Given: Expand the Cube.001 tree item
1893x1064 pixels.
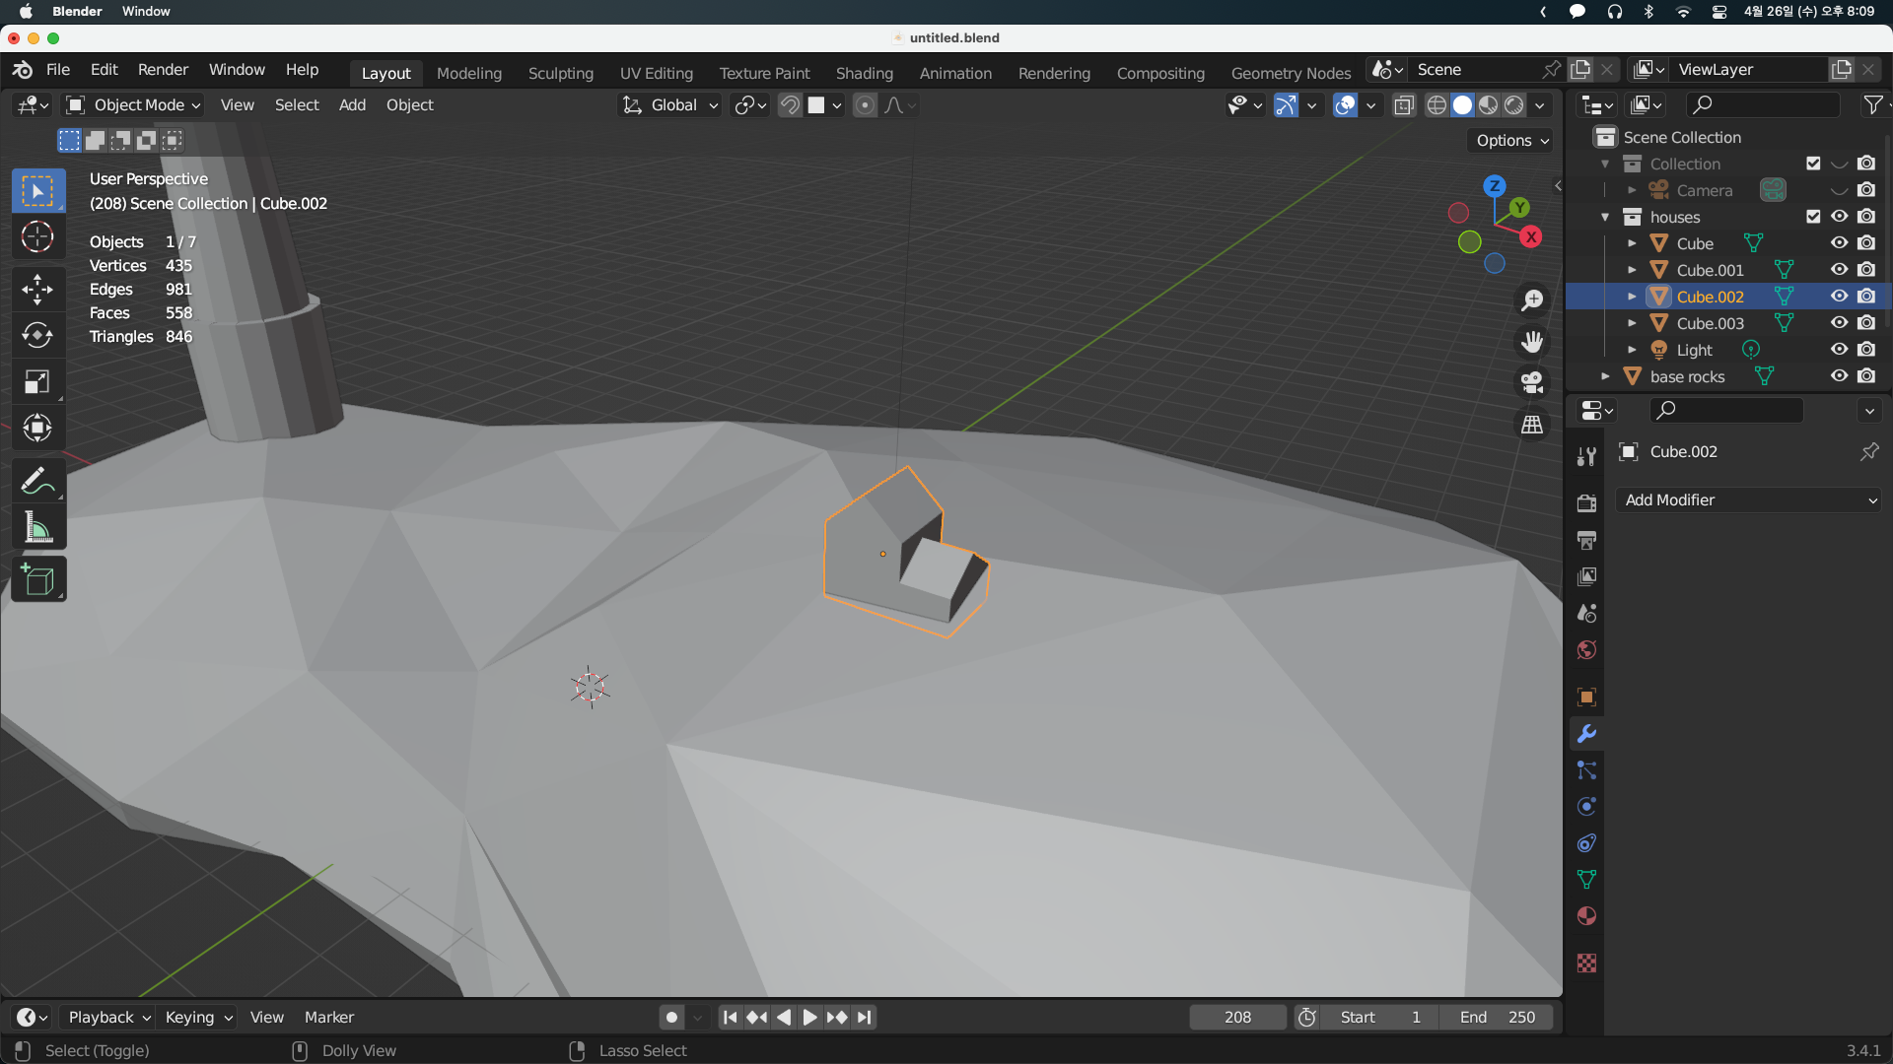Looking at the screenshot, I should [x=1632, y=270].
